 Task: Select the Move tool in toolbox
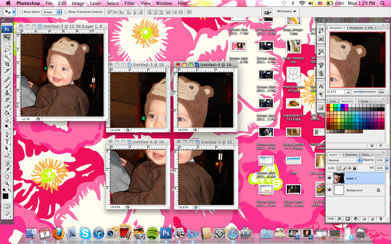point(7,38)
